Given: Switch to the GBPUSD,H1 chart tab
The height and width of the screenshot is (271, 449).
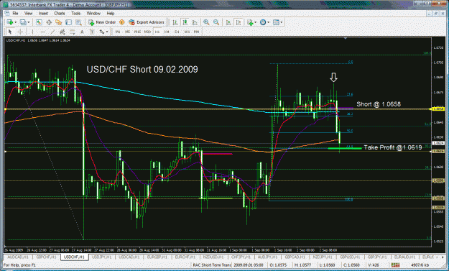Looking at the screenshot, I should click(350, 257).
